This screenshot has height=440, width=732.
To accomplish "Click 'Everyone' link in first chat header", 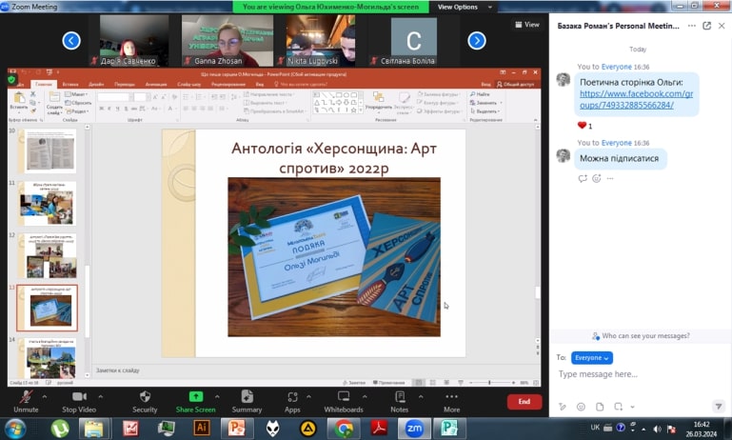I will pyautogui.click(x=616, y=67).
